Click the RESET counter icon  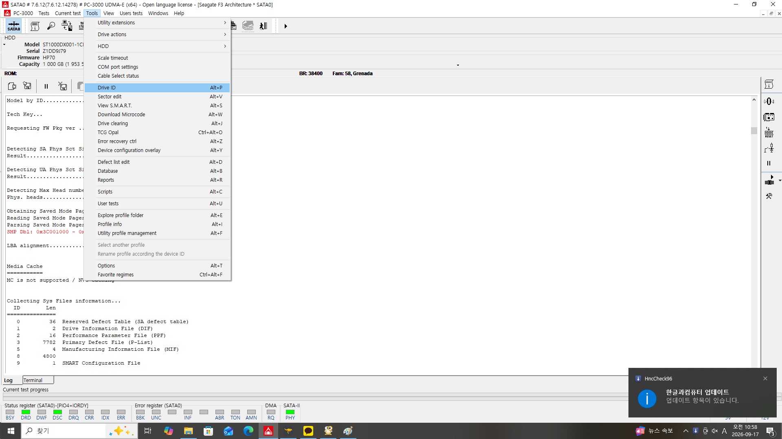pos(769,133)
